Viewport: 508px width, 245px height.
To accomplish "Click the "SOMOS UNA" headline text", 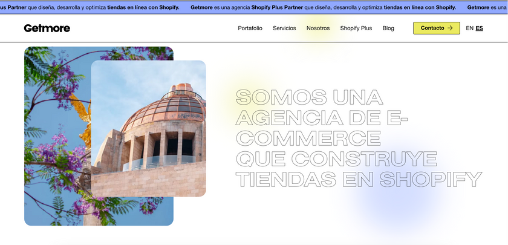I will click(x=310, y=97).
